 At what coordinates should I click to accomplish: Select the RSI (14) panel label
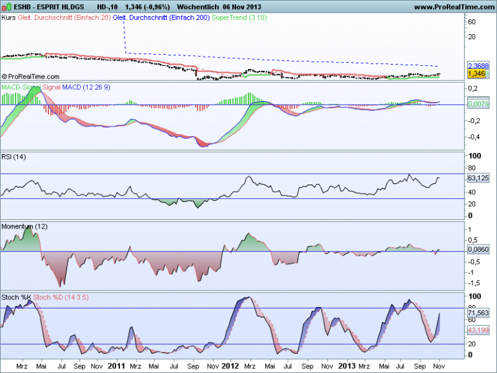pyautogui.click(x=14, y=157)
